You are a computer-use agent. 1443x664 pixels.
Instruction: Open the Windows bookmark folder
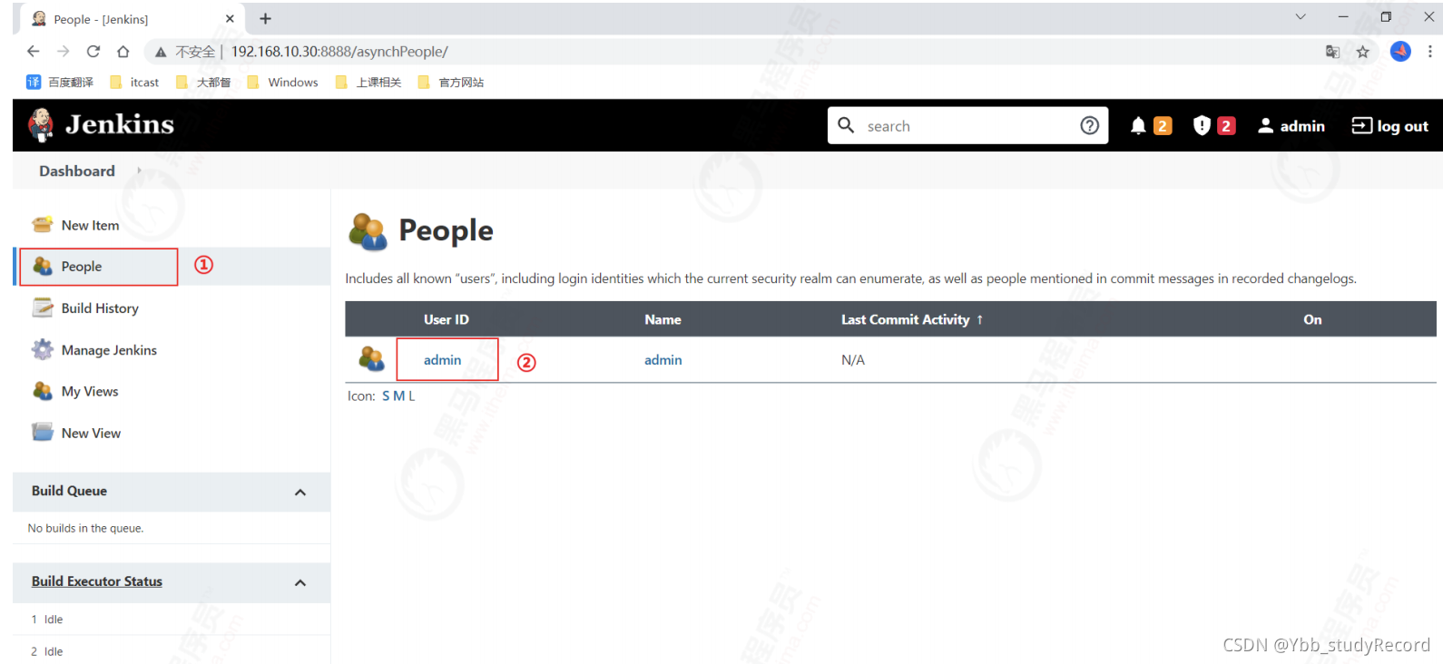(283, 82)
